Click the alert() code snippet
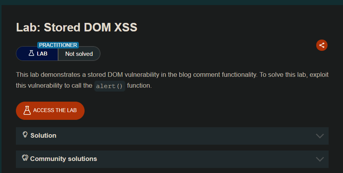This screenshot has height=173, width=343. coord(109,86)
